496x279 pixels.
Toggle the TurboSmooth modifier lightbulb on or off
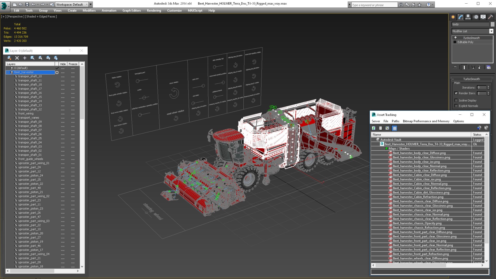[455, 38]
